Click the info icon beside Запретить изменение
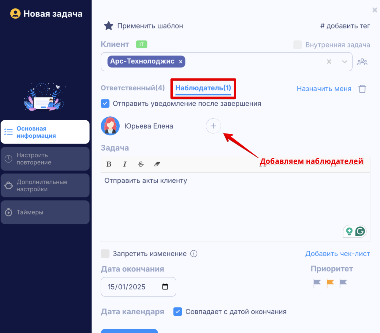 [x=194, y=254]
